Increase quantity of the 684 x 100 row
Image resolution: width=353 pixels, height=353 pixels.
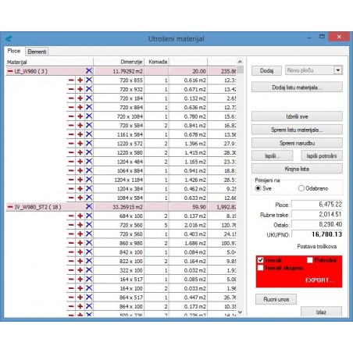pos(80,216)
